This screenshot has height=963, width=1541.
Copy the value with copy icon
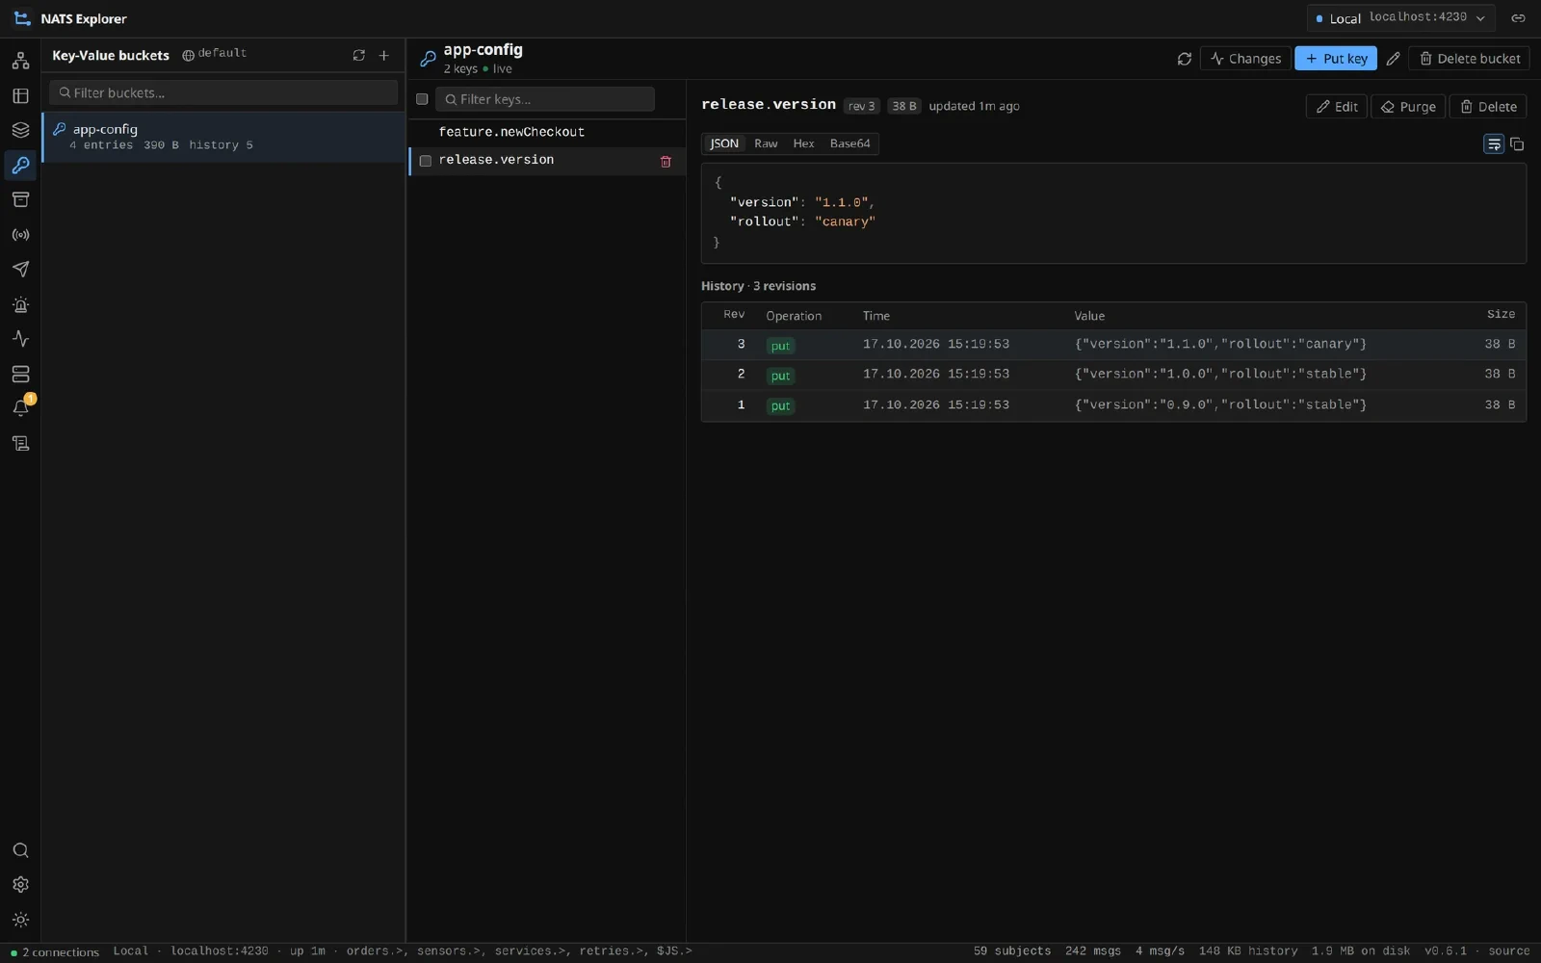(x=1517, y=144)
